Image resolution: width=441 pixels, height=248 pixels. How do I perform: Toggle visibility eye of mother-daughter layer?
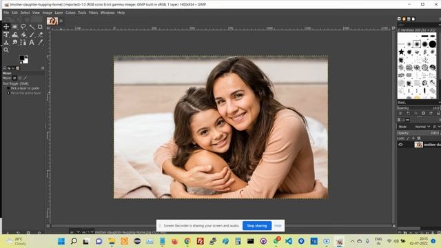tap(400, 145)
